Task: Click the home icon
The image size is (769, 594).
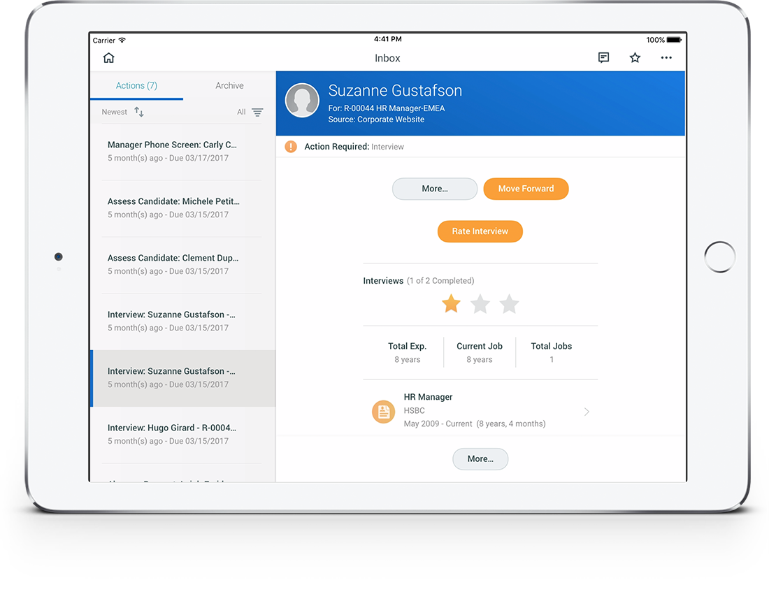Action: 108,58
